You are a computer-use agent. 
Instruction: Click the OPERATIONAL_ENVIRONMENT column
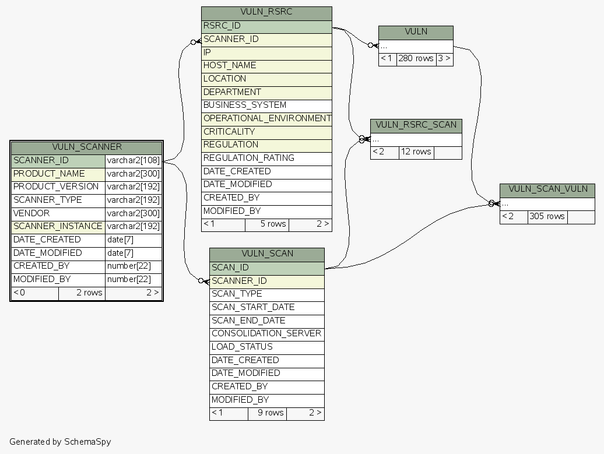(x=266, y=118)
